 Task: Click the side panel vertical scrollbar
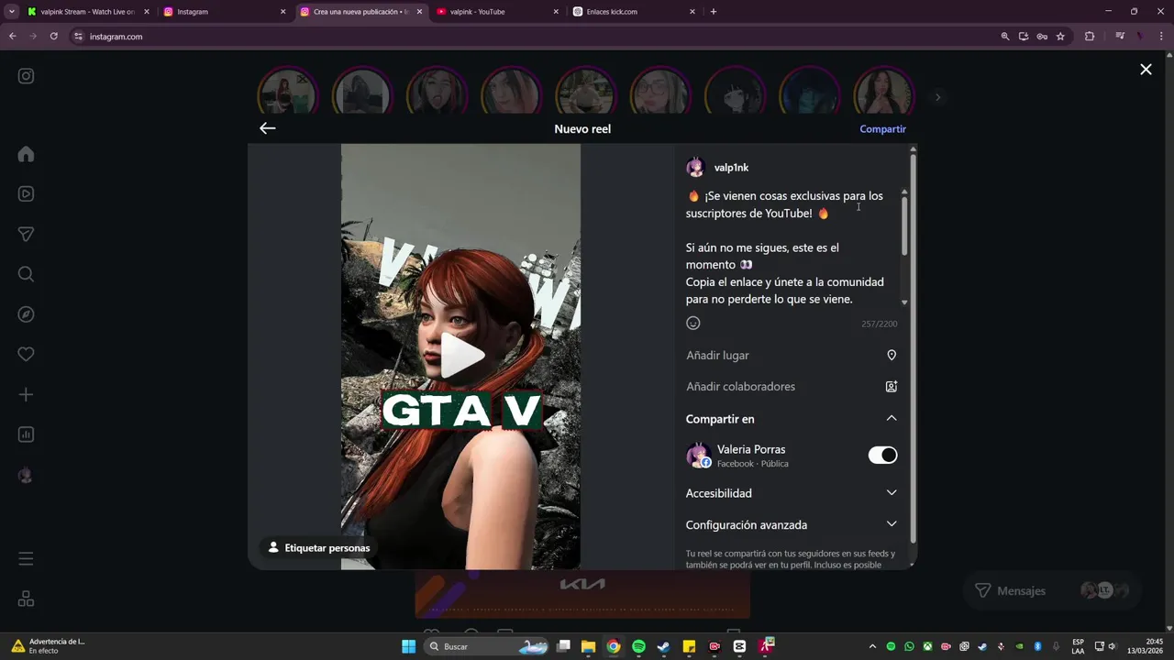913,348
